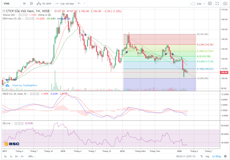230x160 pixels.
Task: Click the 0.382(127.81) Fibonacci level label
Action: [x=205, y=51]
